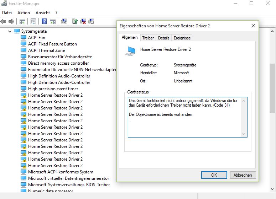This screenshot has width=276, height=199.
Task: Click the Unbekannt value next to Ort
Action: point(183,81)
